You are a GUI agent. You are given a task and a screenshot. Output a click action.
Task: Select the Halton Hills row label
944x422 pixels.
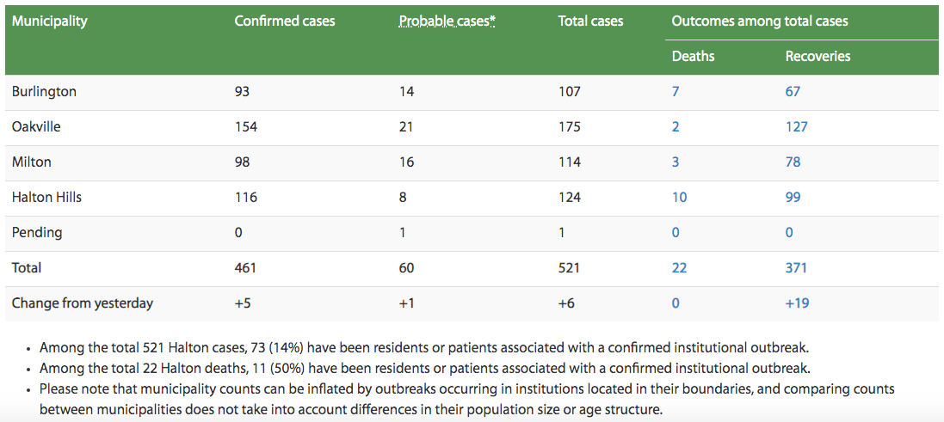pyautogui.click(x=46, y=198)
